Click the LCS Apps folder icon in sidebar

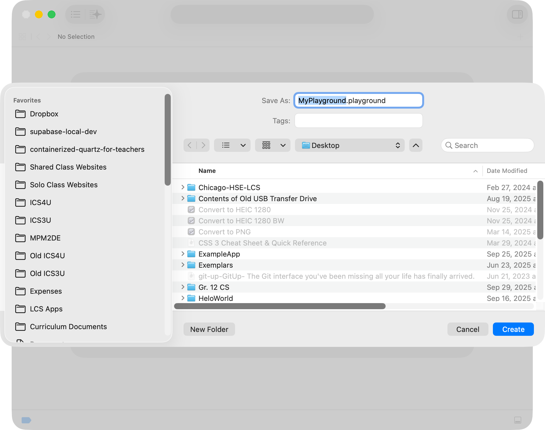tap(20, 309)
